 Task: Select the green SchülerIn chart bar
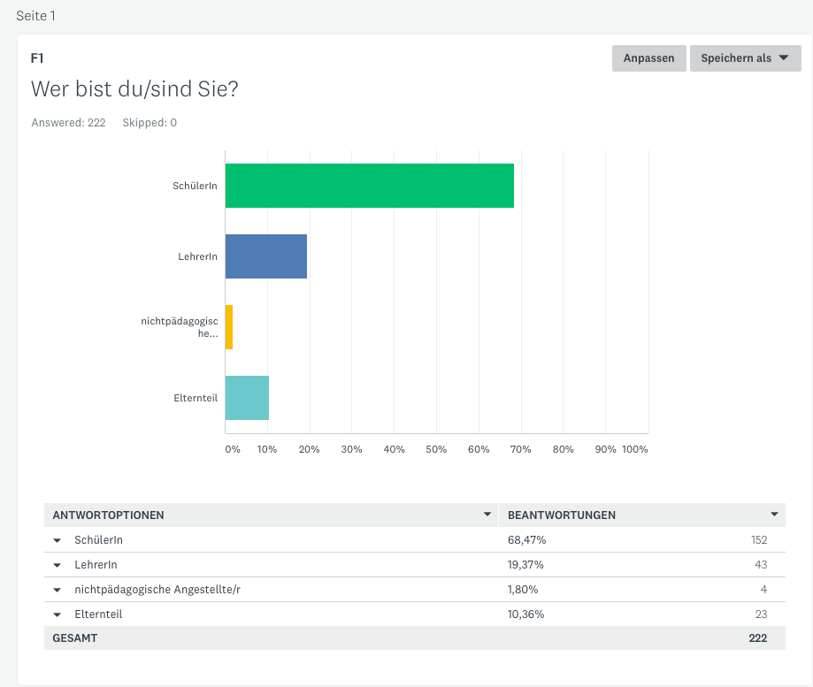pyautogui.click(x=369, y=186)
